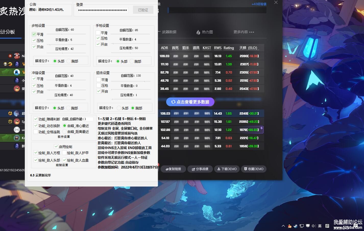Screen dimensions: 364x231
Task: Click the skull badge in the second scoreboard row
Action: pos(5,64)
